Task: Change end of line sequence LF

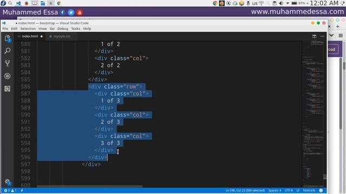Action: point(298,190)
